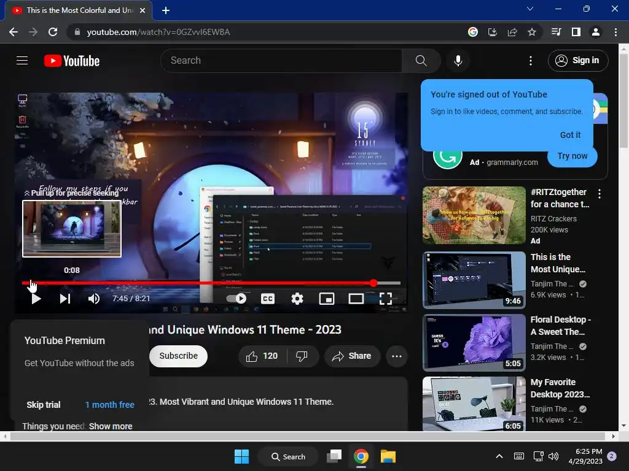This screenshot has width=629, height=471.
Task: Open YouTube settings three-dot menu
Action: [x=530, y=61]
